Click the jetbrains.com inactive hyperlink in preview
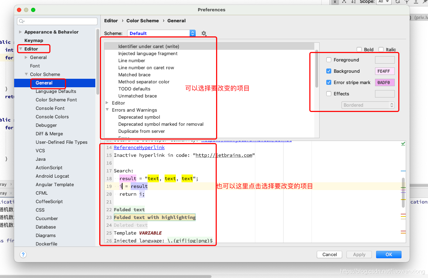Viewport: 428px width, 278px height. tap(224, 155)
